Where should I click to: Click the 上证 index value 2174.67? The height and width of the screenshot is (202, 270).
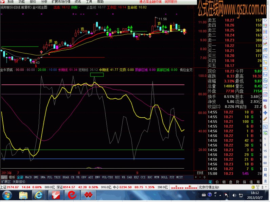13,187
